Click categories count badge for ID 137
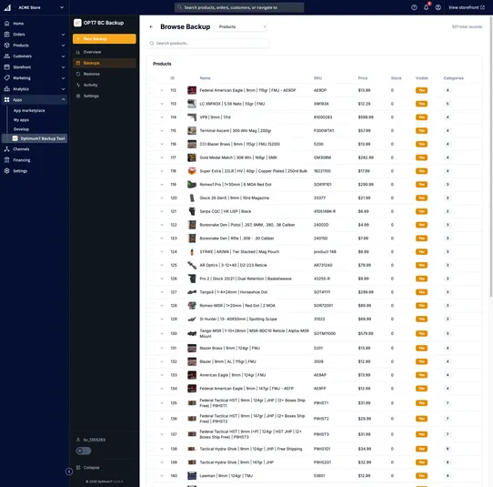This screenshot has width=493, height=487. pyautogui.click(x=448, y=434)
